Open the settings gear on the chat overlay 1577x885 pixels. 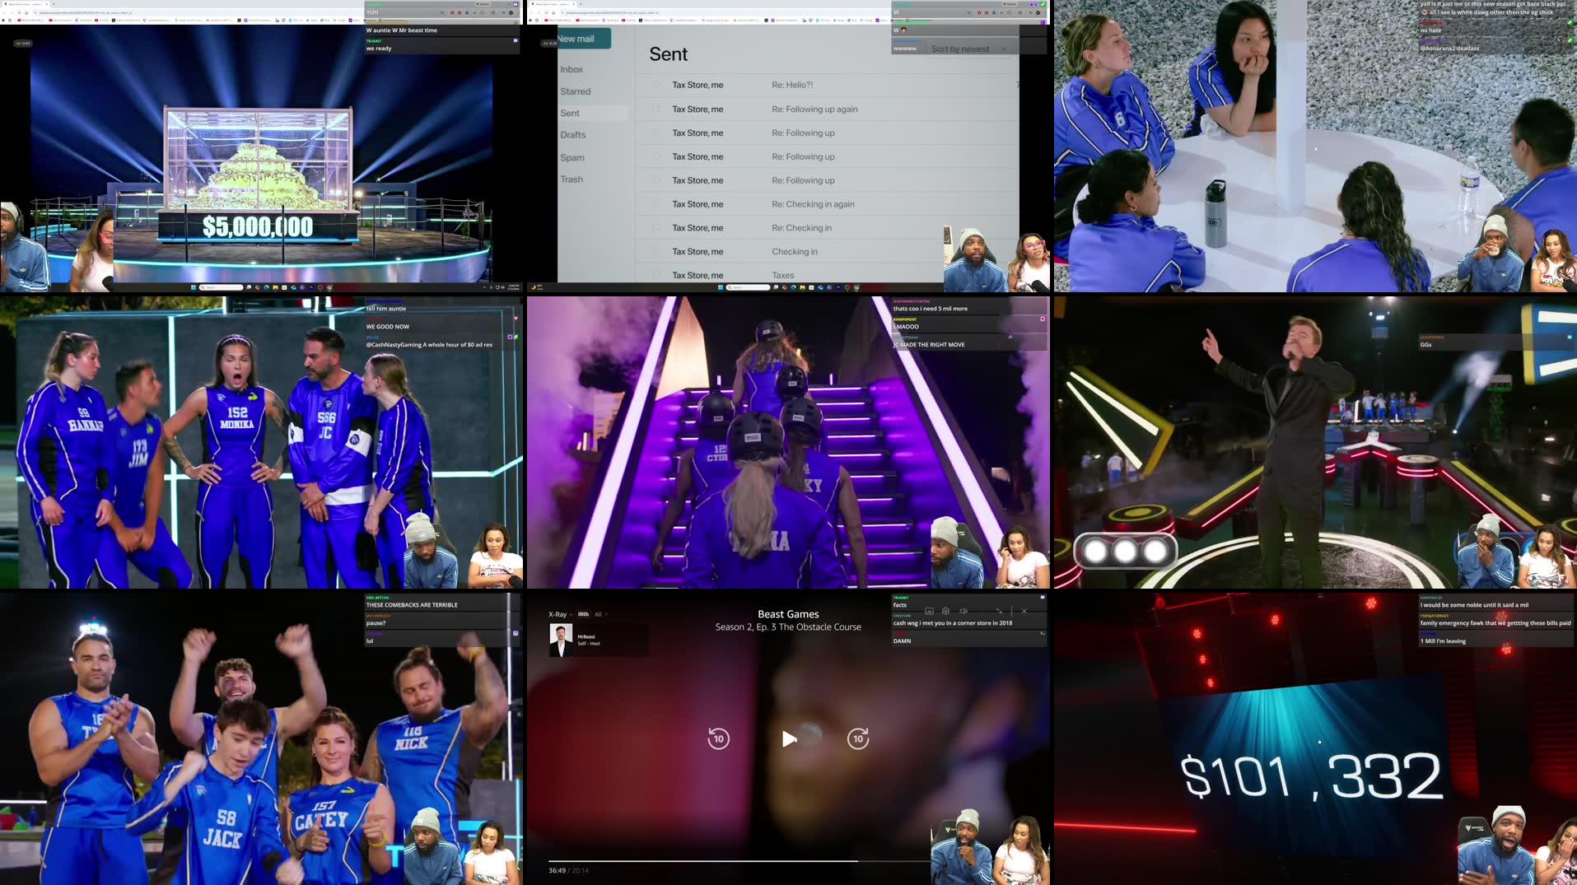(x=945, y=611)
